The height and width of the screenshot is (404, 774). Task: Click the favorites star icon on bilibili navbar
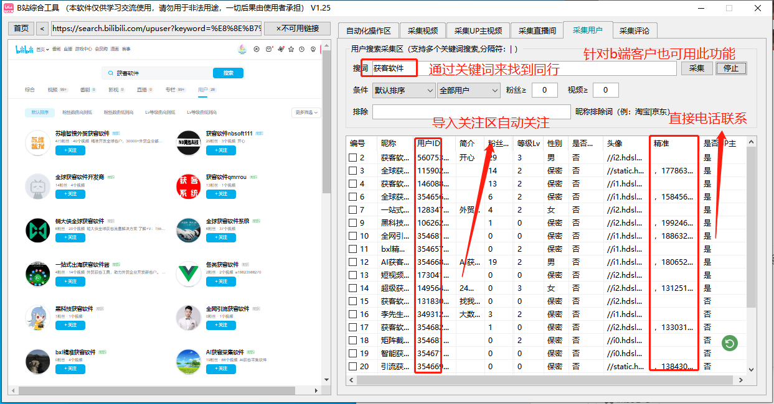point(291,49)
